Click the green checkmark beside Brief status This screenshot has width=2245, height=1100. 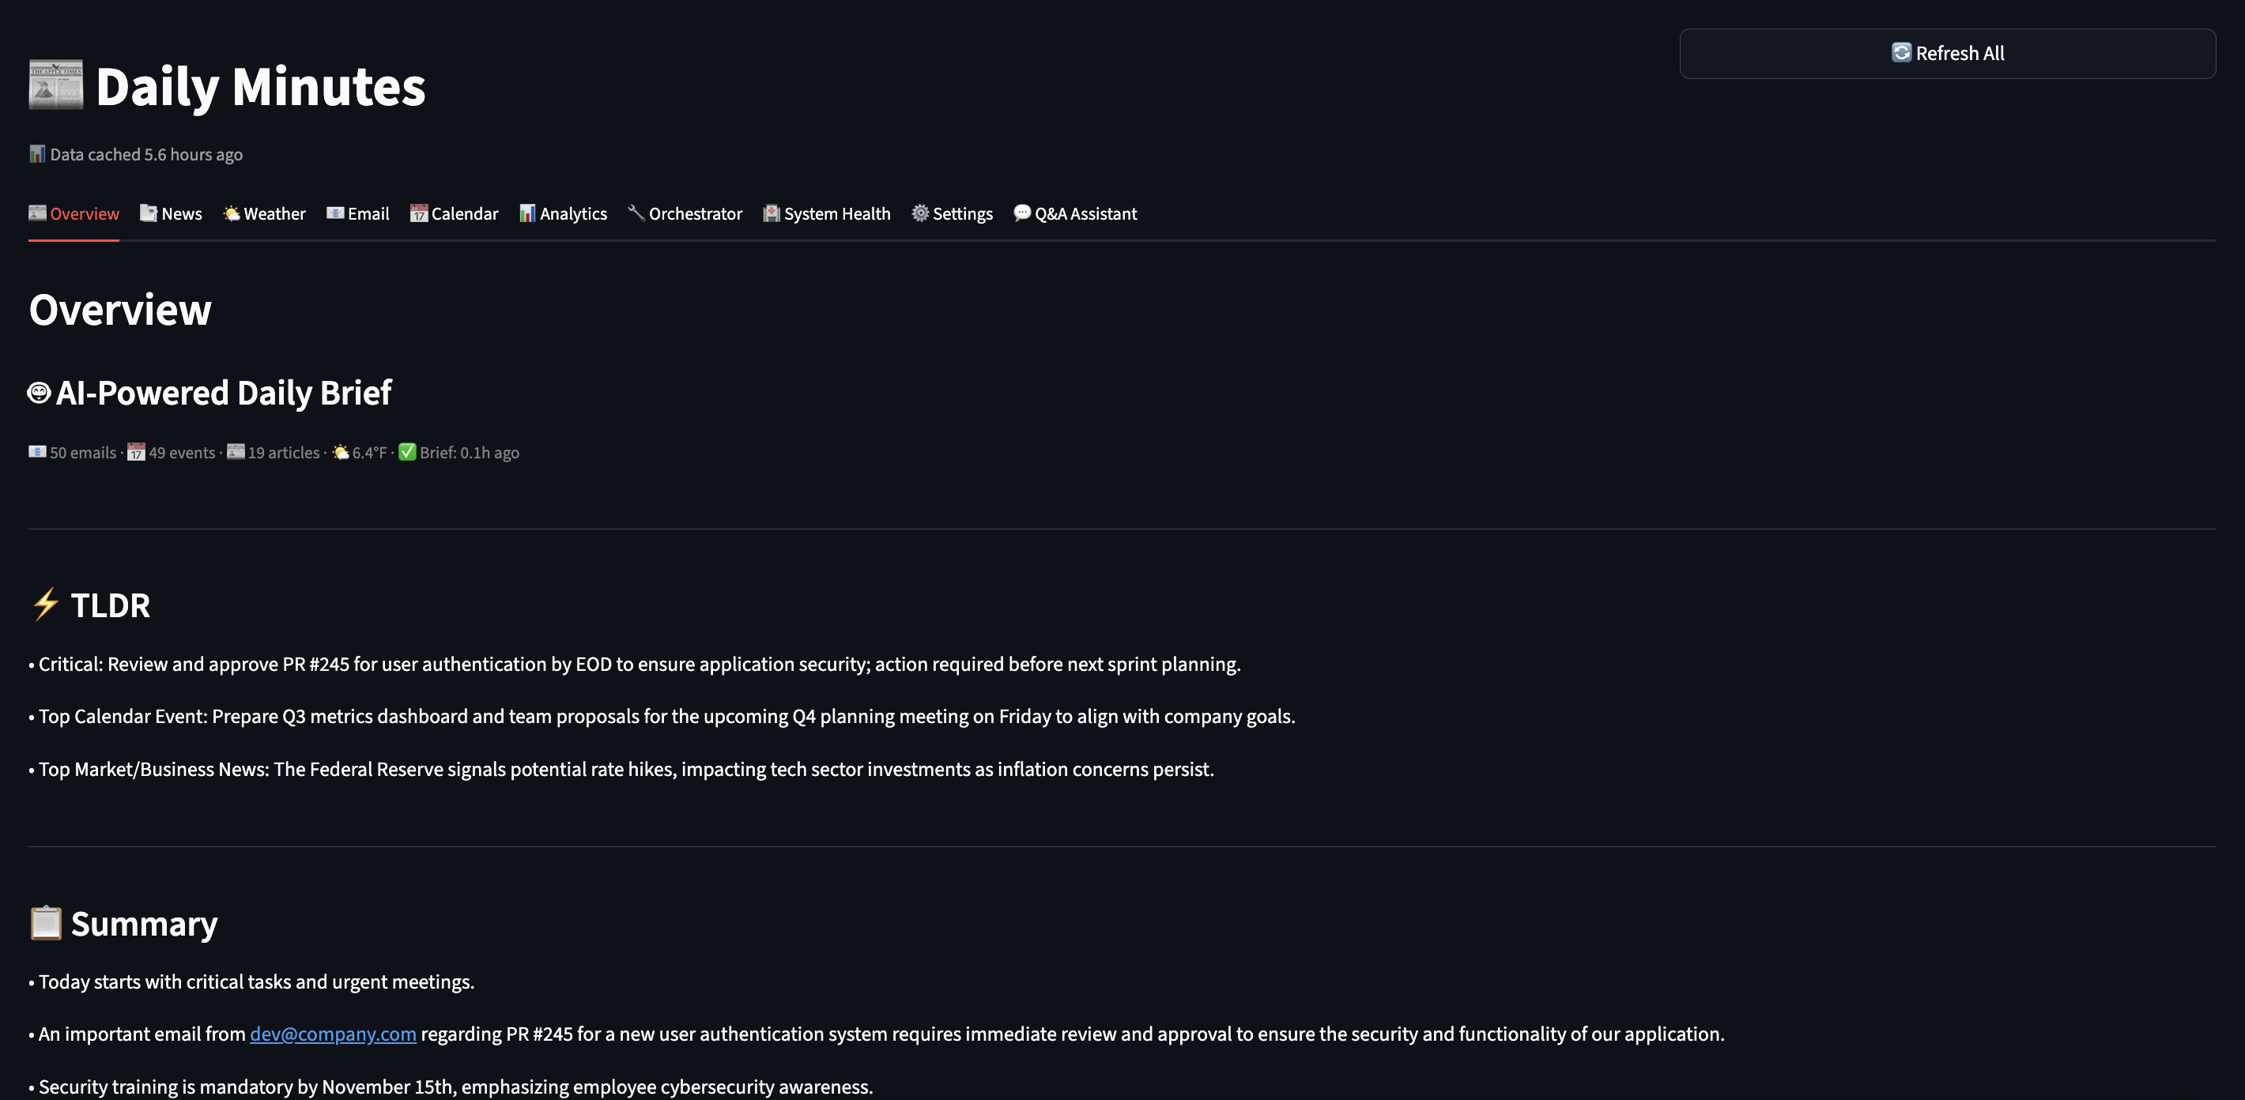coord(407,452)
